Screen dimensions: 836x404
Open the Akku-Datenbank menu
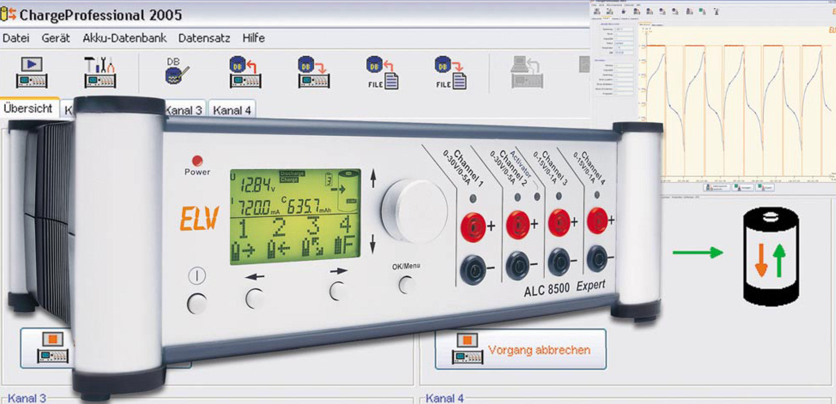click(124, 38)
